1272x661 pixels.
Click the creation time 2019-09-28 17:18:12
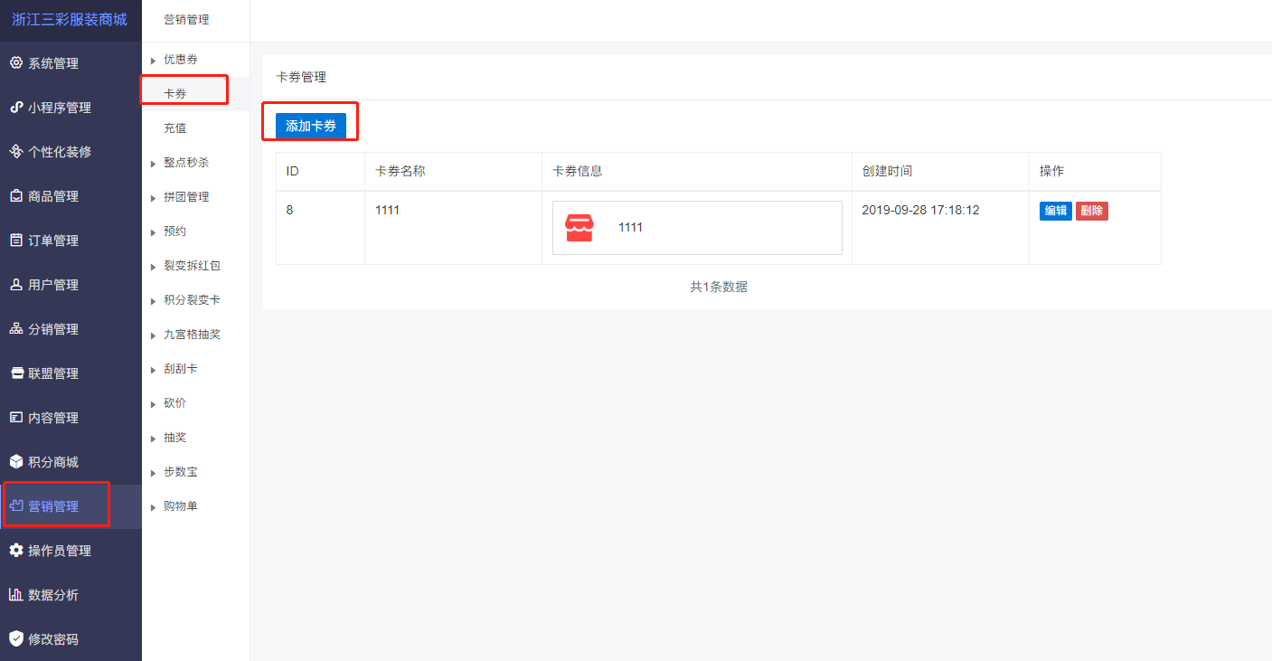point(920,210)
